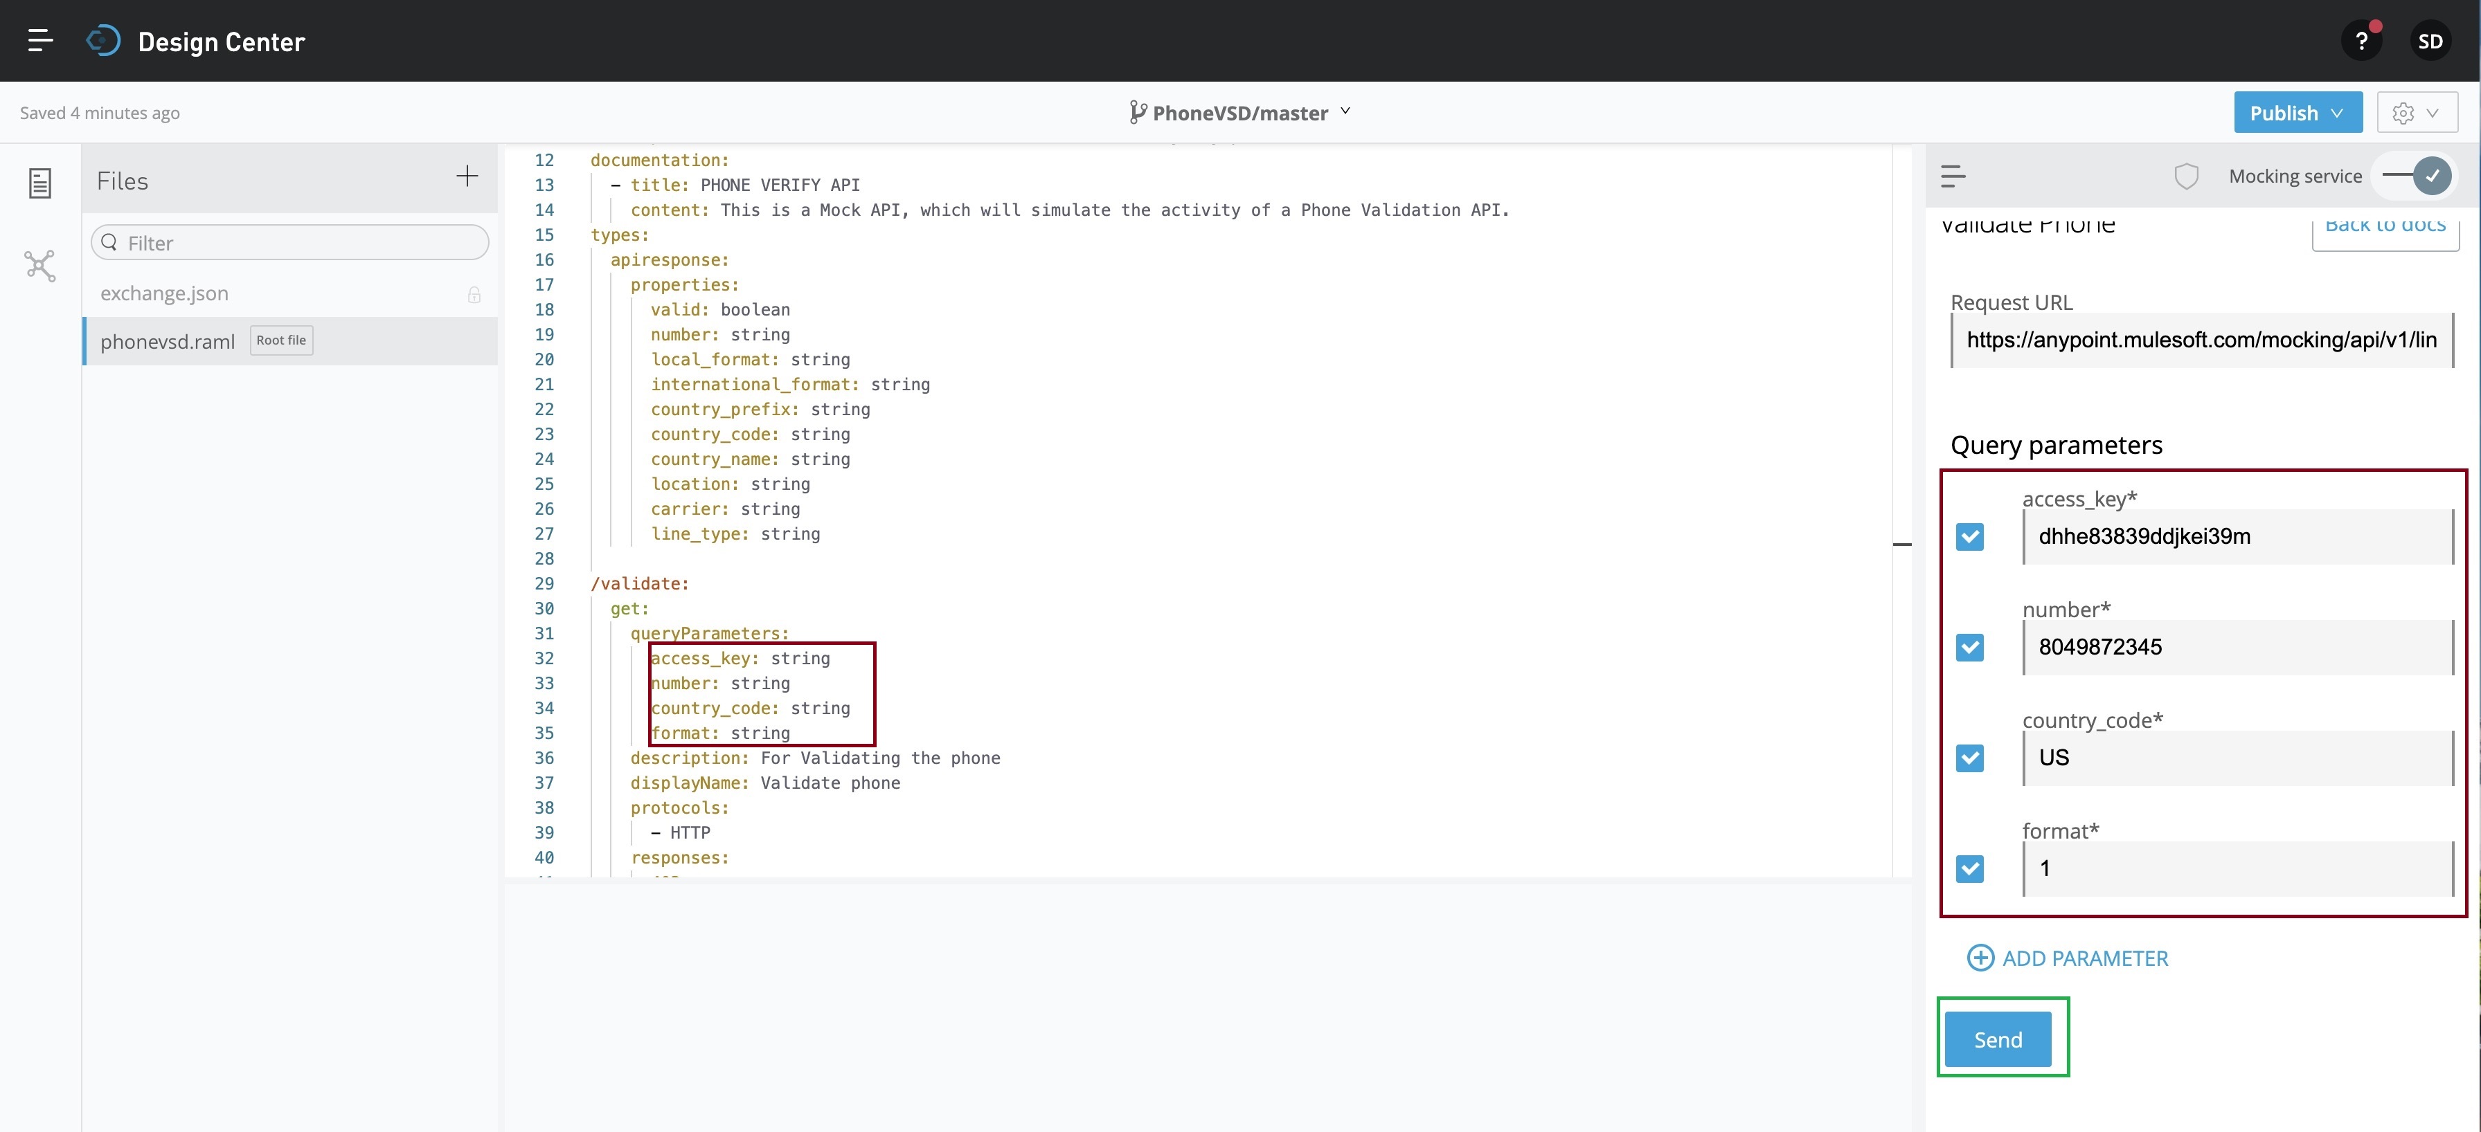Select the phonevsd.raml root file
Image resolution: width=2481 pixels, height=1132 pixels.
pos(168,340)
